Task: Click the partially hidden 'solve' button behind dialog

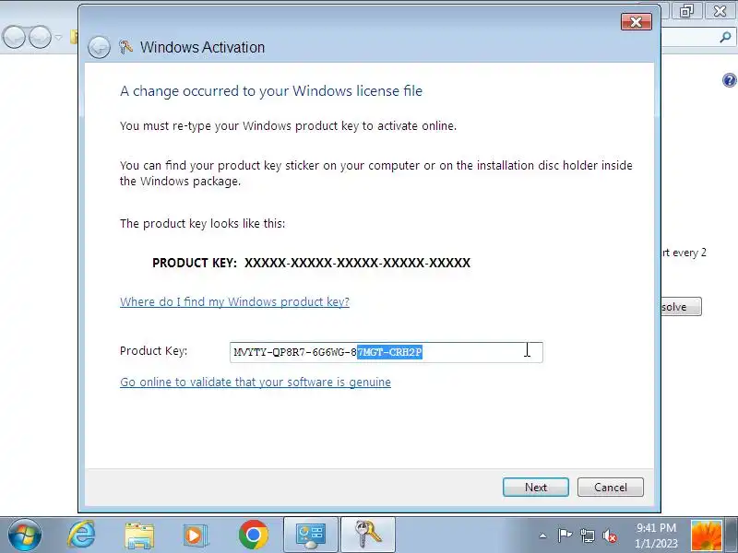Action: pyautogui.click(x=681, y=307)
